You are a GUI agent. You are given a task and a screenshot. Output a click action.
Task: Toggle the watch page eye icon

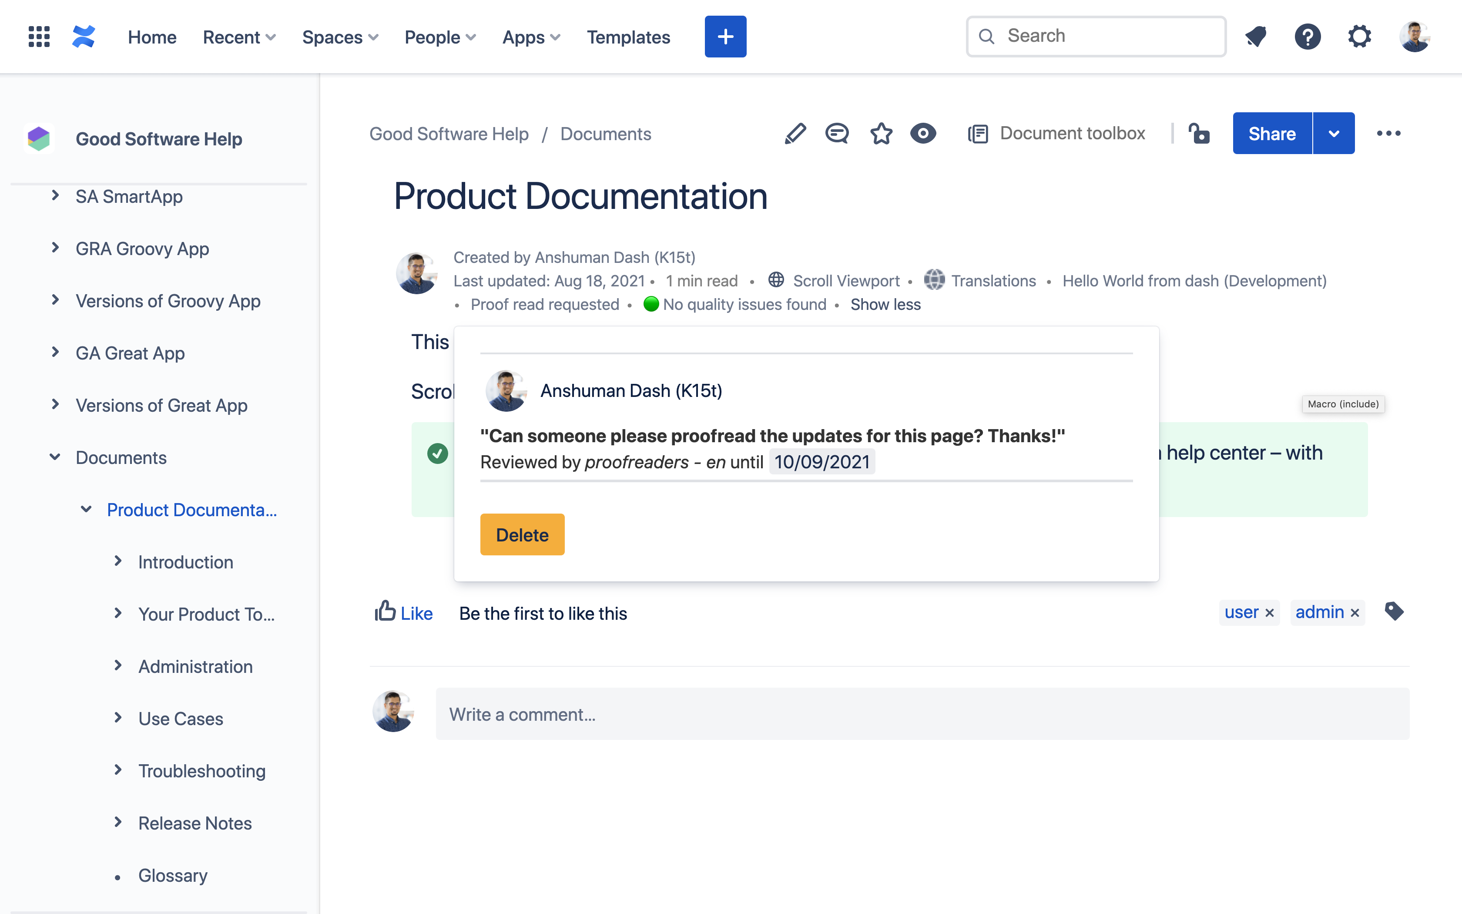coord(922,134)
